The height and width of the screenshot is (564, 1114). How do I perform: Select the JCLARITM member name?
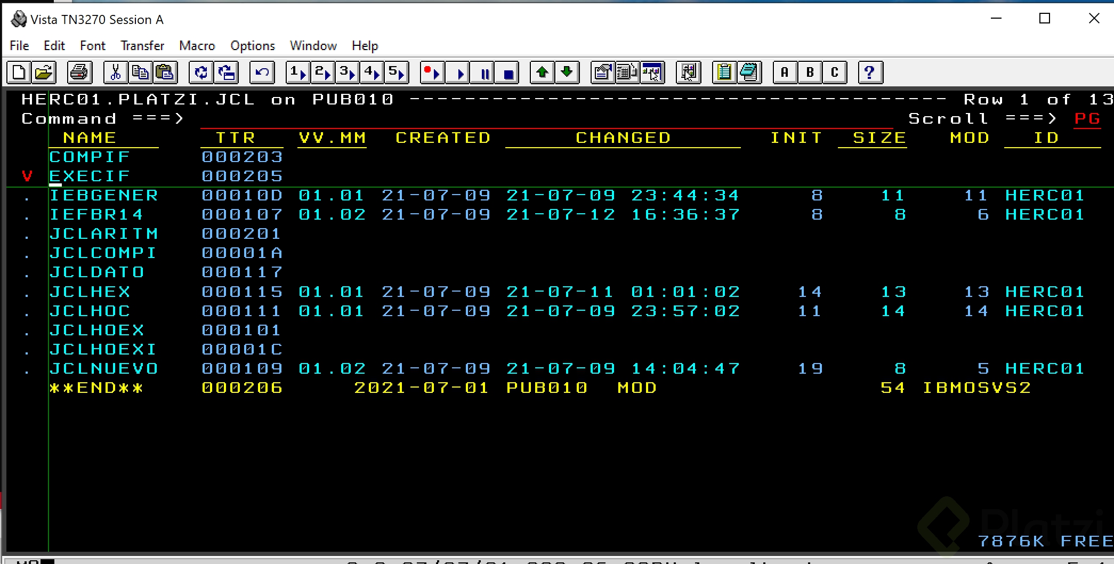pyautogui.click(x=103, y=233)
